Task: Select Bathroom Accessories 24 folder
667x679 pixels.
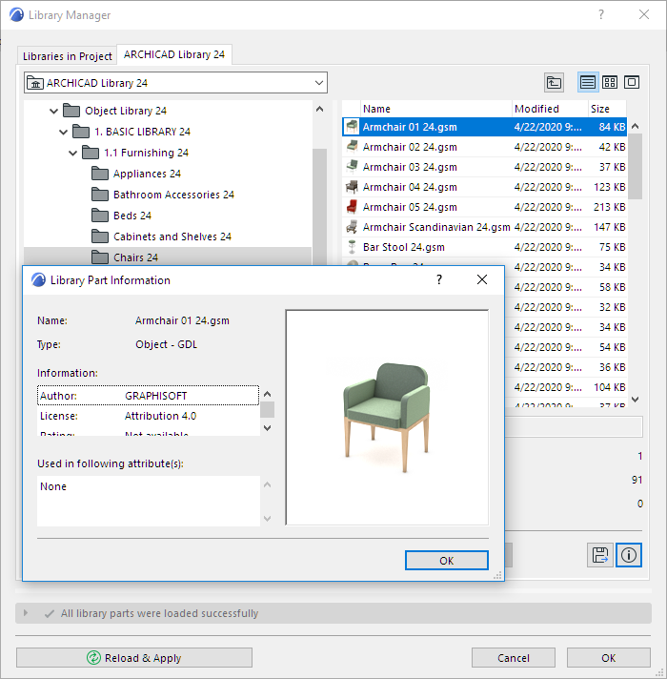Action: click(x=173, y=195)
